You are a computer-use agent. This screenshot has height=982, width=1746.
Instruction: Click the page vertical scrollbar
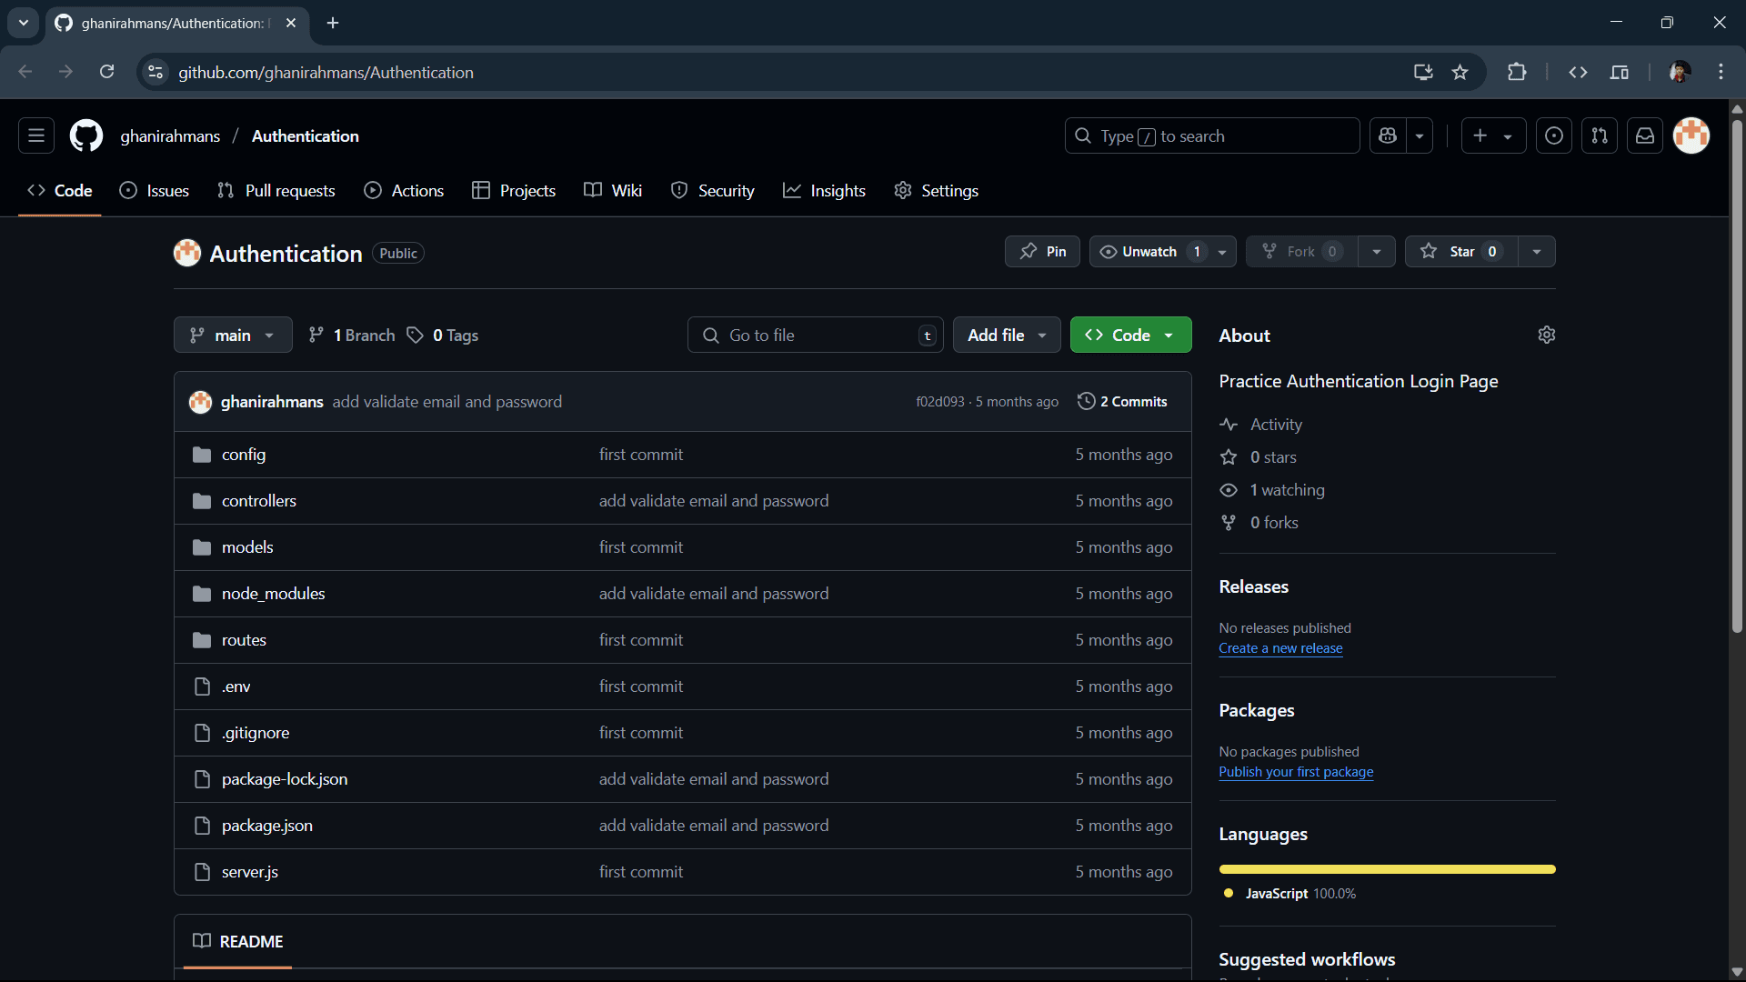[1737, 375]
